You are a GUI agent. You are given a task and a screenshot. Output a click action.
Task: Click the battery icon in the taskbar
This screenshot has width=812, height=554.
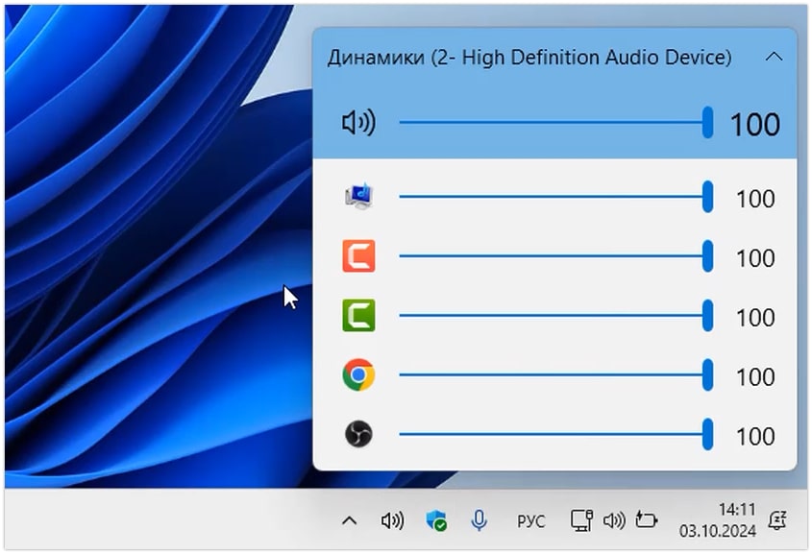(646, 520)
